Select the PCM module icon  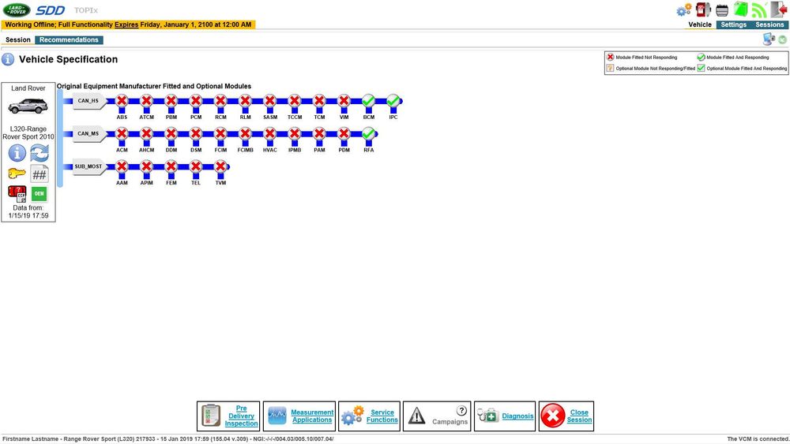point(195,101)
